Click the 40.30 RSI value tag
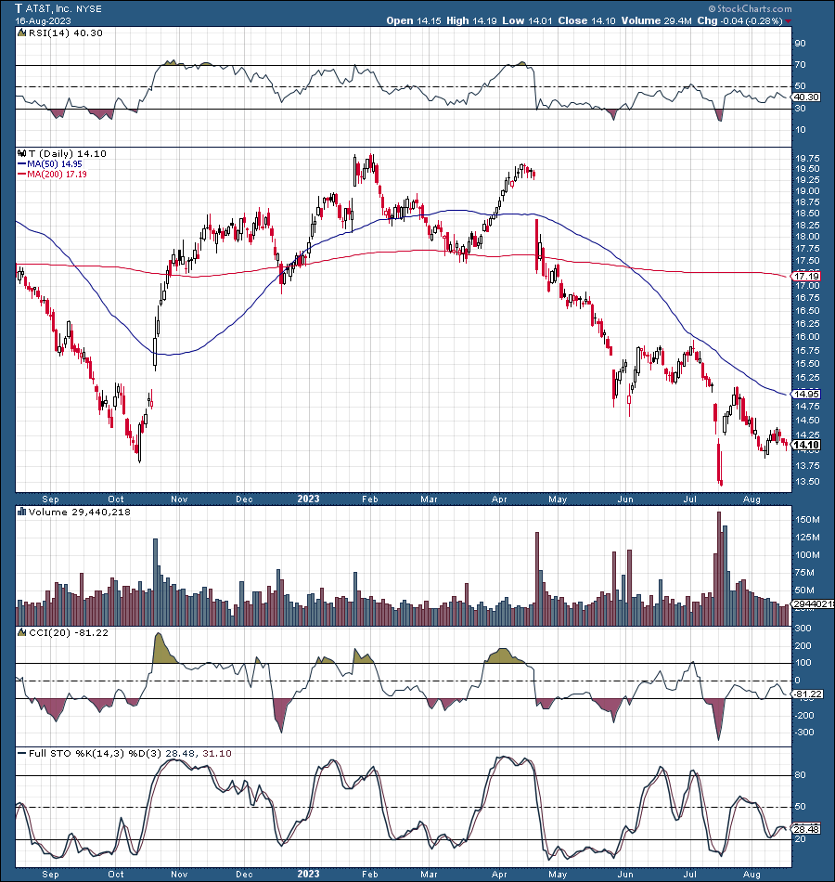 [x=806, y=97]
